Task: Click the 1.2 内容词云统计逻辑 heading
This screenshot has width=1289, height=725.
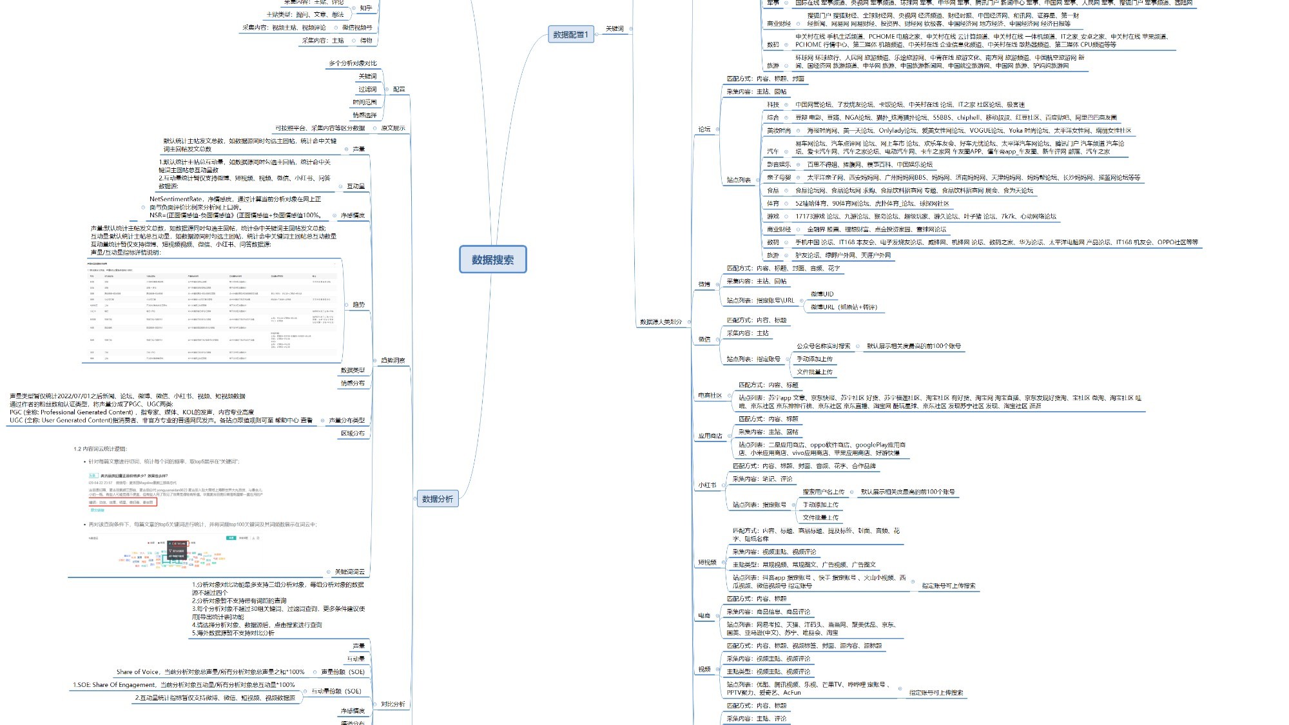Action: point(101,449)
